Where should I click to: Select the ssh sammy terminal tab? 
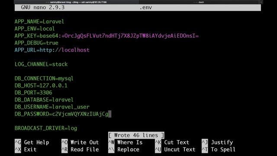click(76, 2)
